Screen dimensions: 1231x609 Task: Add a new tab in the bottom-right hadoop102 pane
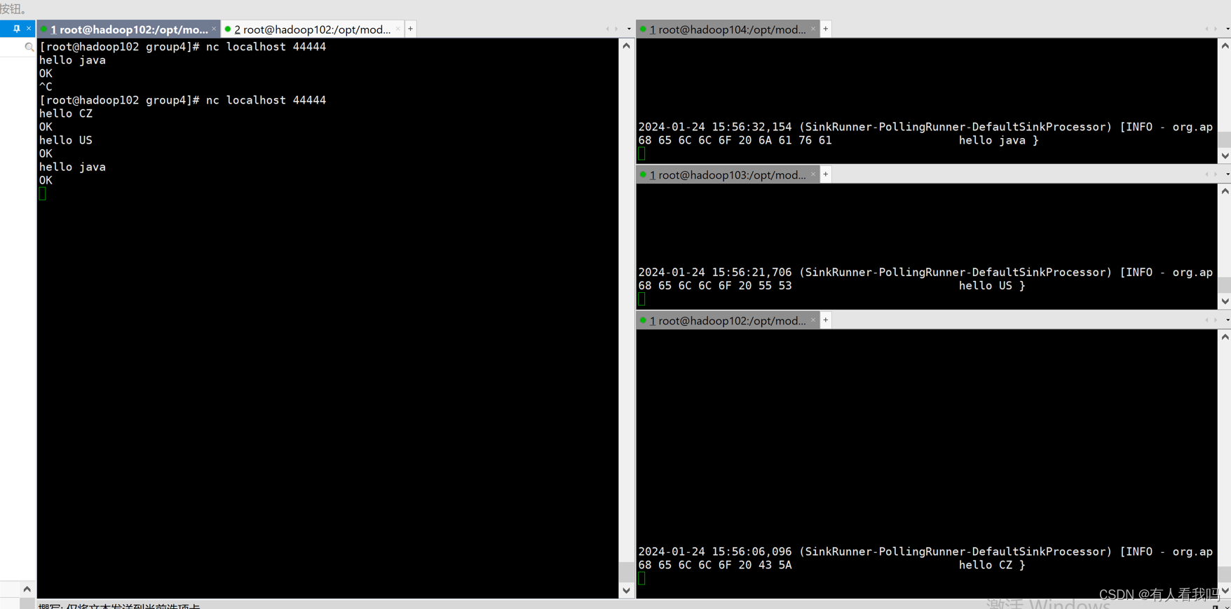click(x=826, y=320)
